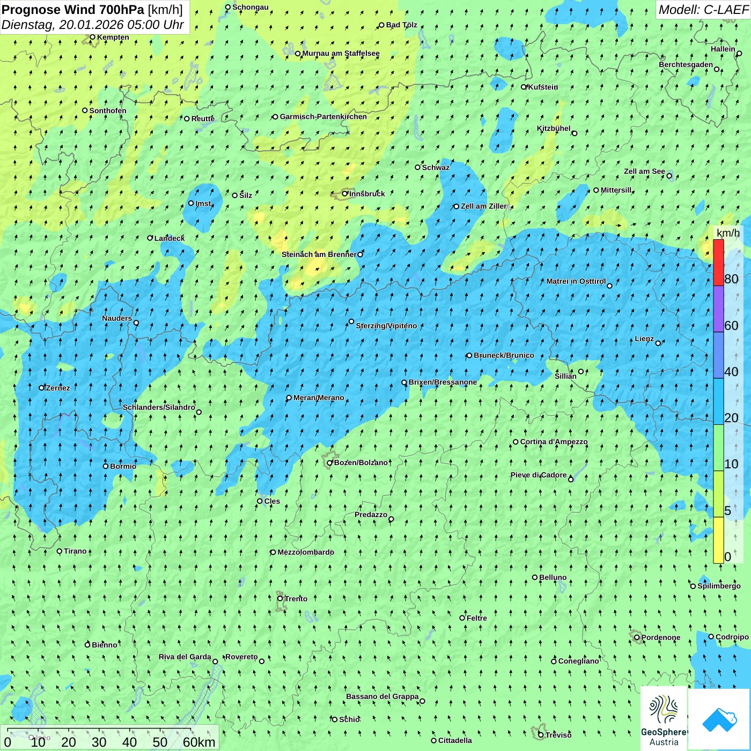This screenshot has height=751, width=751.
Task: Click the Pordenone label
Action: tap(661, 637)
